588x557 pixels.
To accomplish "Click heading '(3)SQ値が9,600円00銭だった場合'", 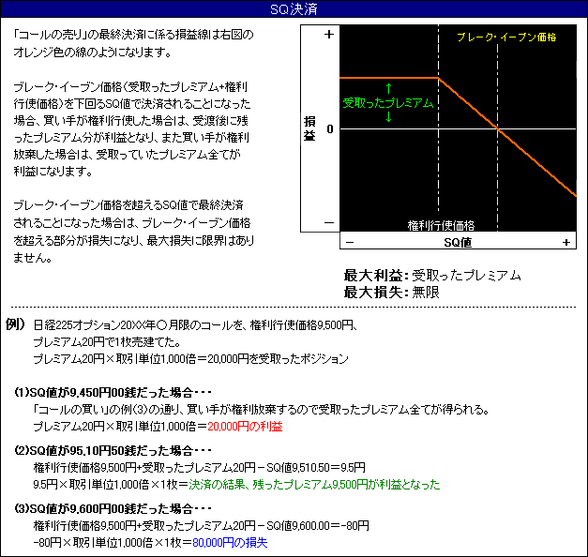I will click(113, 509).
